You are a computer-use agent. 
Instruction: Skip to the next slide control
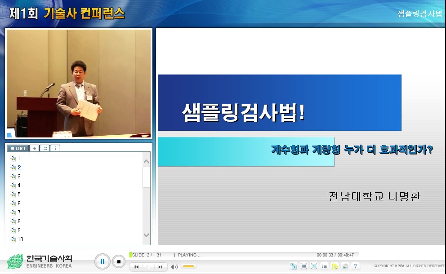pyautogui.click(x=160, y=267)
